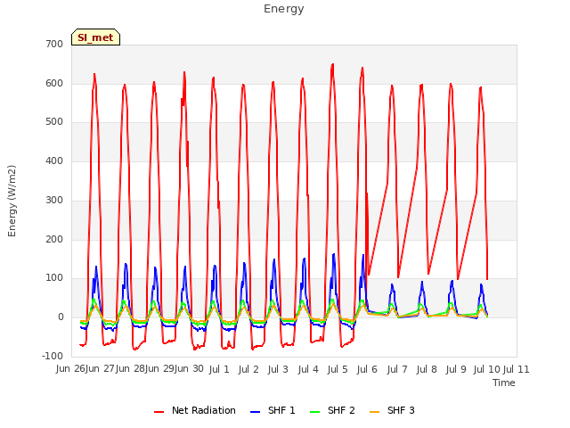Image resolution: width=570 pixels, height=428 pixels.
Task: Click the Jul 2 x-axis date label
Action: pos(248,369)
